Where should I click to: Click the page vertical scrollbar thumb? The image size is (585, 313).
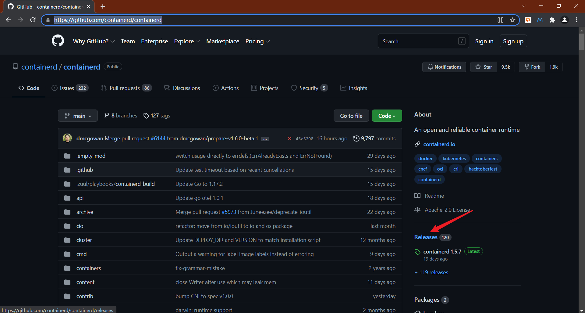[x=582, y=41]
